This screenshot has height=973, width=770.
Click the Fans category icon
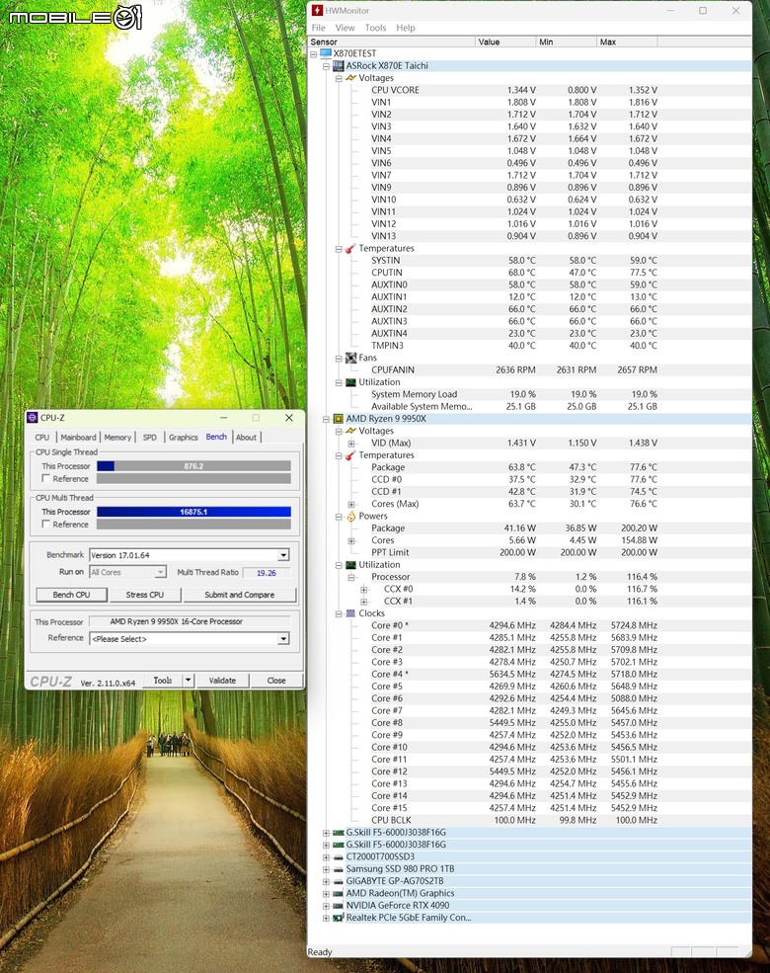click(x=350, y=358)
